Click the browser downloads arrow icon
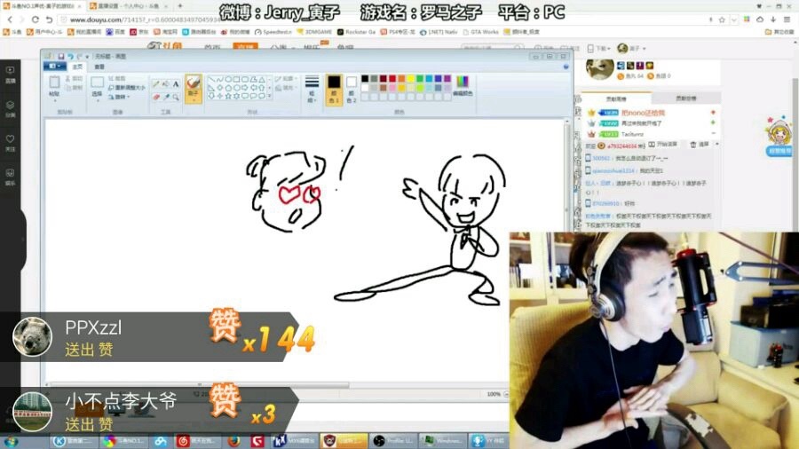The width and height of the screenshot is (799, 449). click(773, 20)
